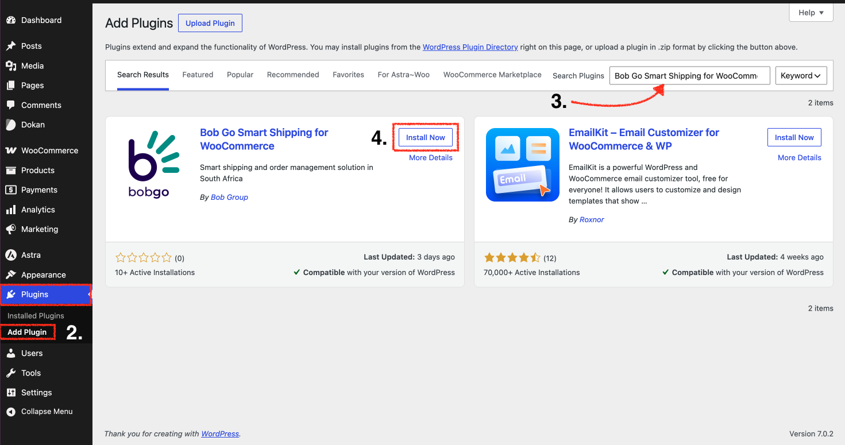Click the EmailKit plugin thumbnail
Viewport: 845px width, 445px height.
[x=523, y=165]
